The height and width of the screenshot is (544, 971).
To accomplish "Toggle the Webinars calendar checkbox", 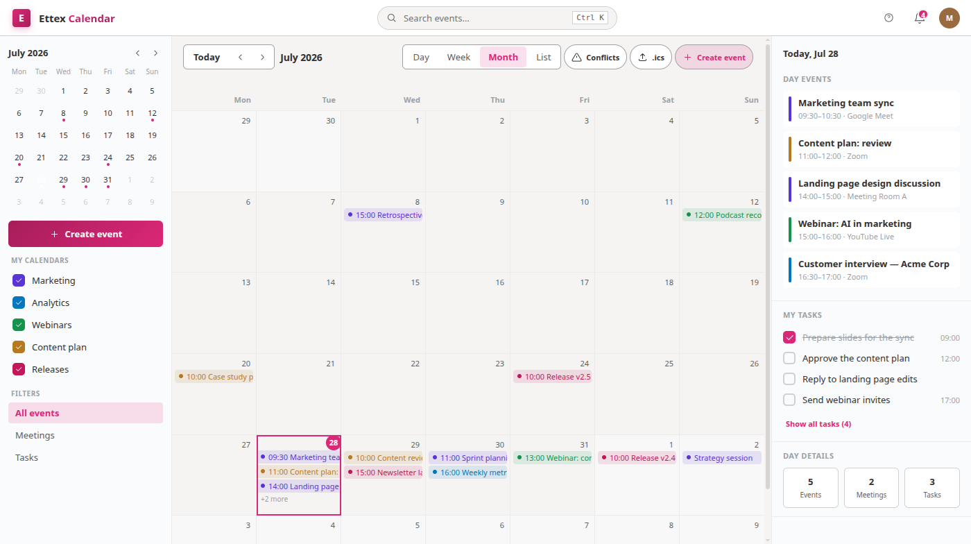I will [19, 325].
